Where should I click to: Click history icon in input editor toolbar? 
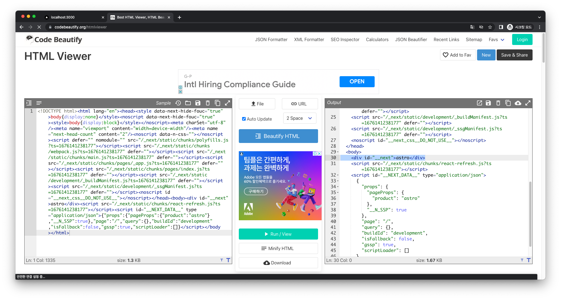178,103
